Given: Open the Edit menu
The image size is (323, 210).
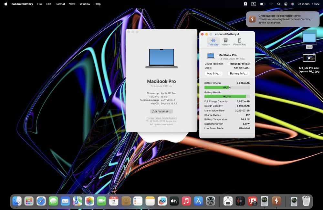Looking at the screenshot, I should tap(49, 4).
